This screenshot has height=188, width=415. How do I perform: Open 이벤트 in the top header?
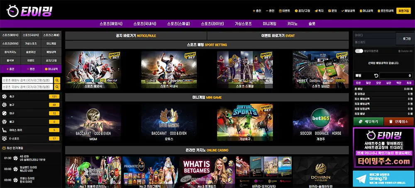[x=285, y=11]
